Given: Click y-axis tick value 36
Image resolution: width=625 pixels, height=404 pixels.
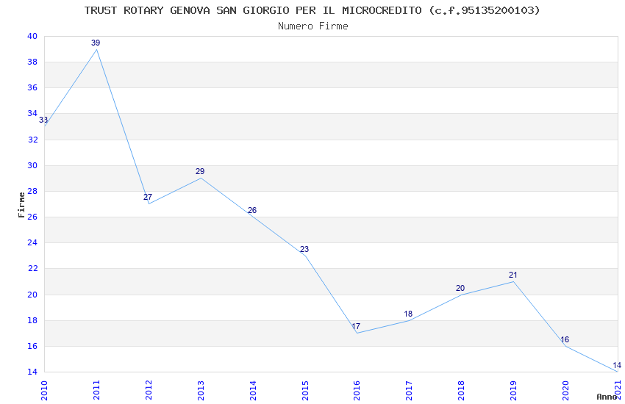Looking at the screenshot, I should (32, 87).
